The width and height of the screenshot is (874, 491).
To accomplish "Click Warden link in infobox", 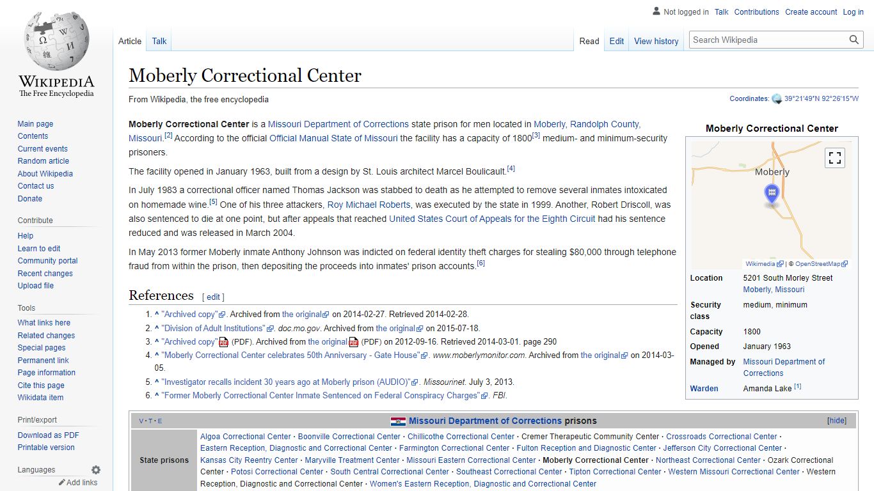I will pyautogui.click(x=704, y=389).
